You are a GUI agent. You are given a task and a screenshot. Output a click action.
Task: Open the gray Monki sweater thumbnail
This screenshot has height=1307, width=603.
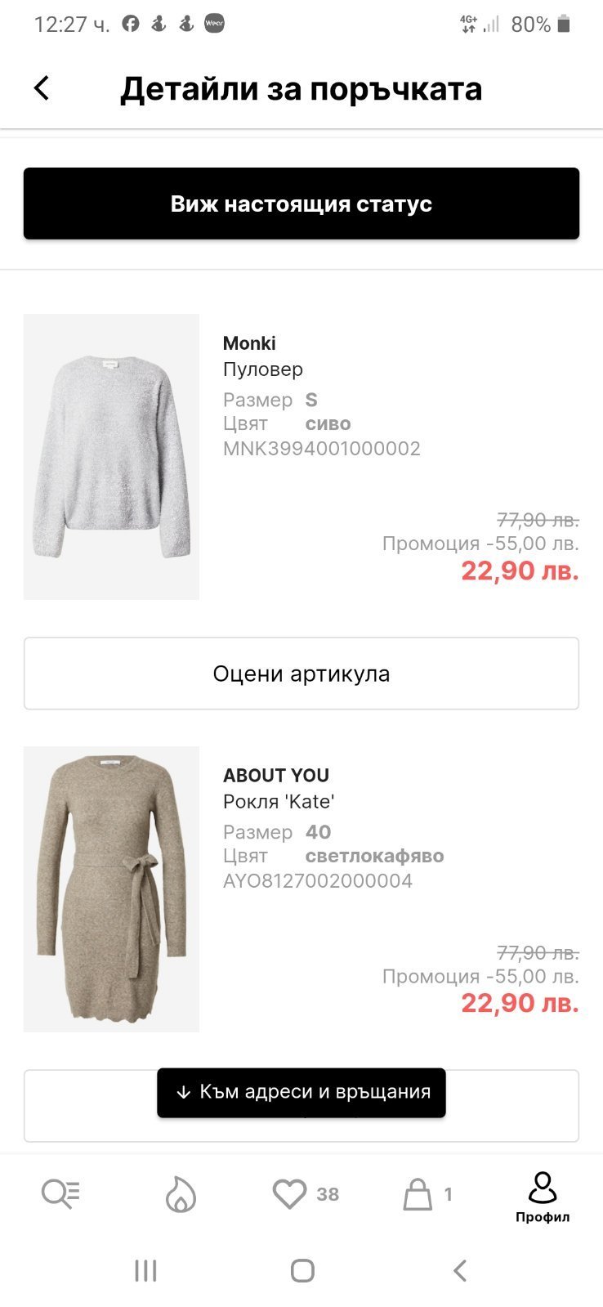pos(111,457)
